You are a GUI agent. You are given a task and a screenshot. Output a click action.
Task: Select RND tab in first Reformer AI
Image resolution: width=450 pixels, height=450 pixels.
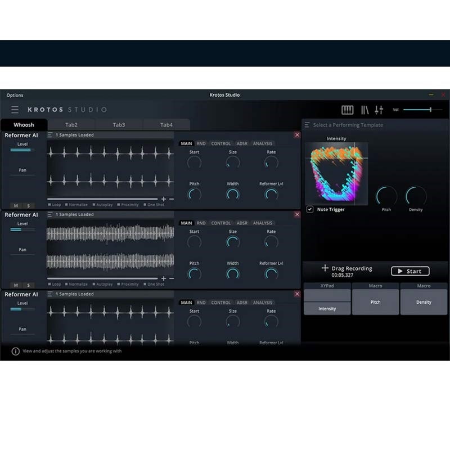click(x=201, y=143)
